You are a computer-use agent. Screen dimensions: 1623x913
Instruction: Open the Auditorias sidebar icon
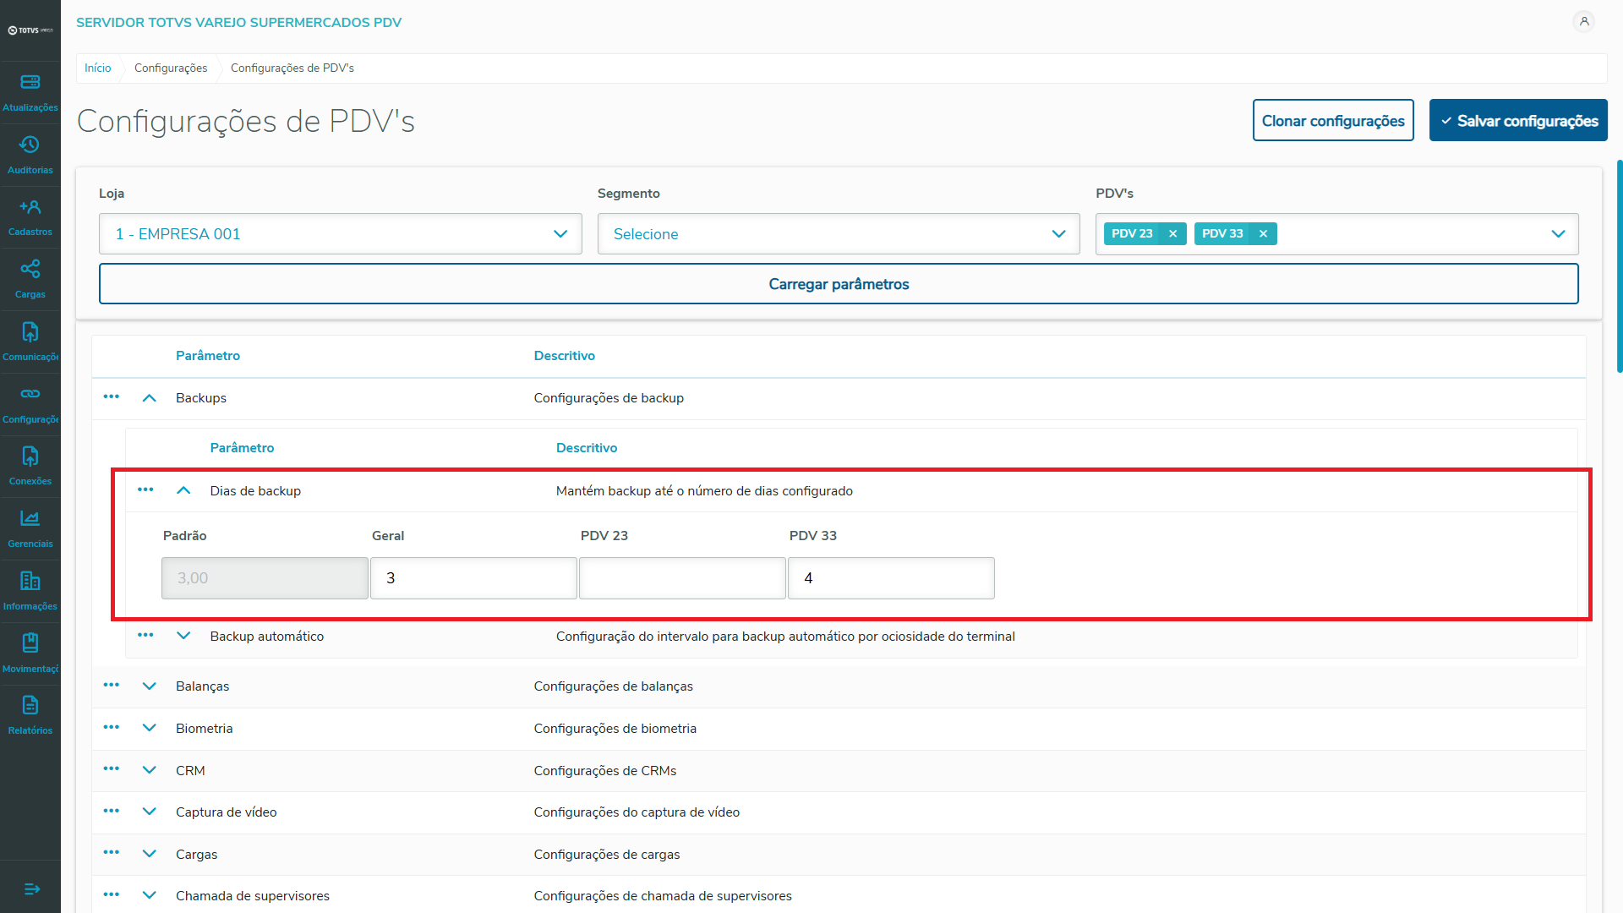[x=30, y=155]
